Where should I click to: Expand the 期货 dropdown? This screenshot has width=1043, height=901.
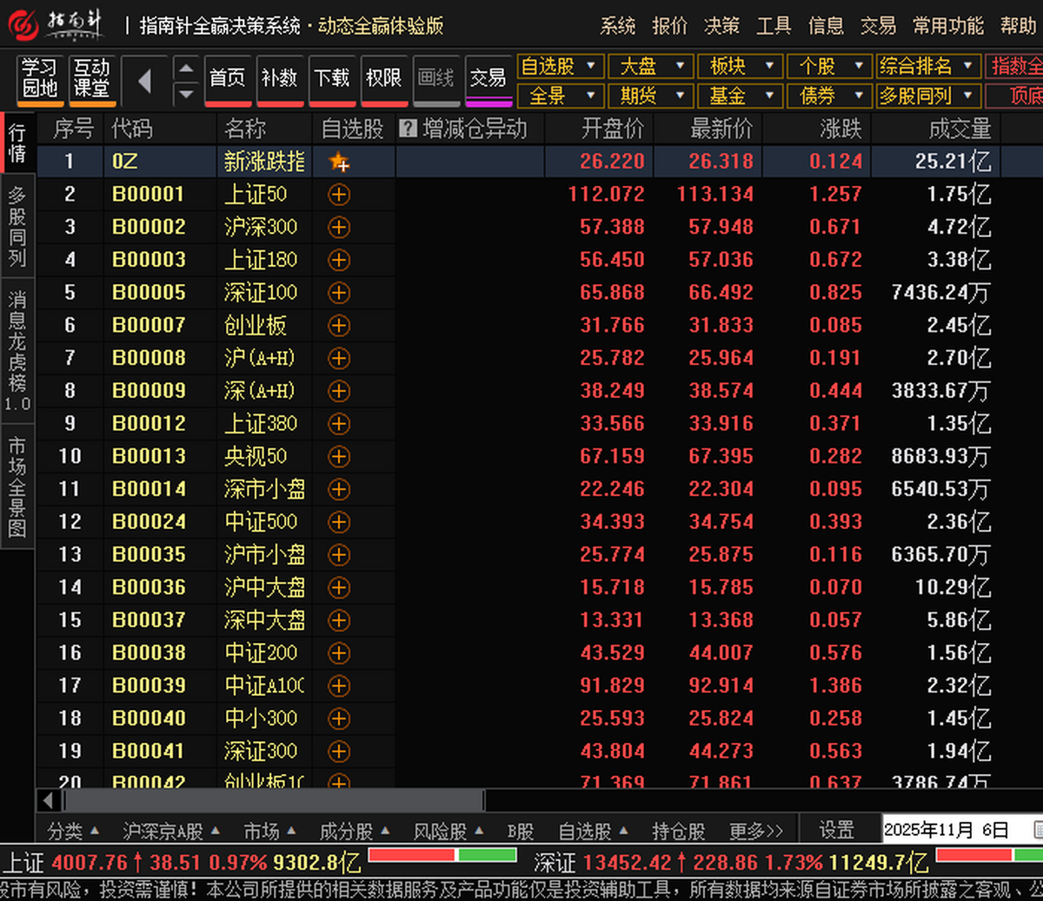pos(653,96)
